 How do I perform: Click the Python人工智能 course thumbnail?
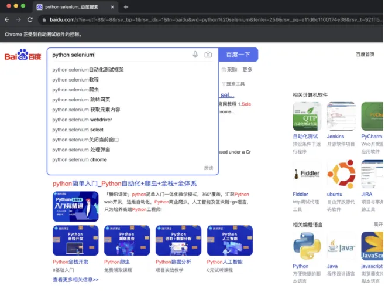pos(230,240)
